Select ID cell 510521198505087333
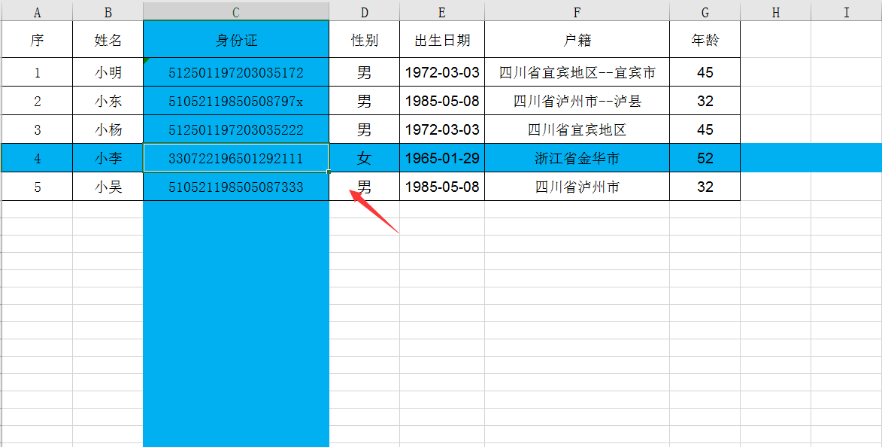The image size is (882, 447). (x=236, y=187)
